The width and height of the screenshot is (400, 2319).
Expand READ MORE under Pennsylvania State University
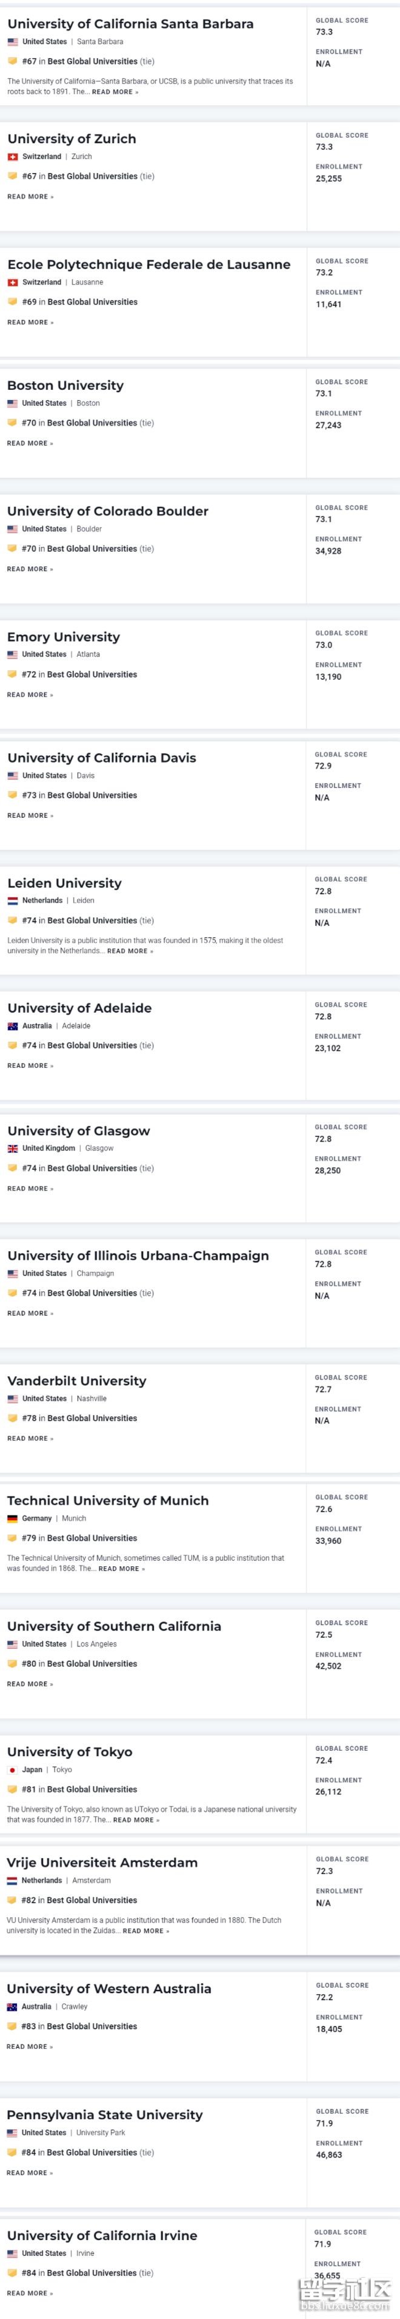[x=30, y=2172]
